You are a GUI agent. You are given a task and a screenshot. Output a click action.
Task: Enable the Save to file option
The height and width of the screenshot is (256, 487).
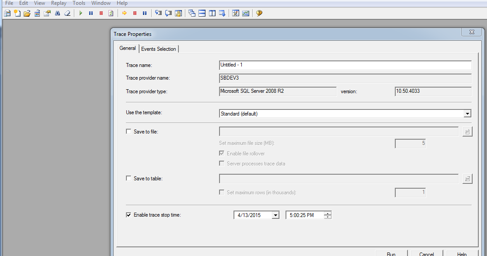tap(129, 131)
